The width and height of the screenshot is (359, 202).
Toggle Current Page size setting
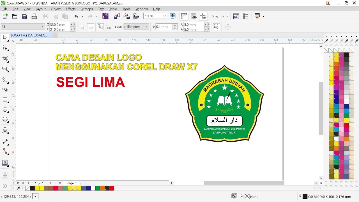[108, 27]
